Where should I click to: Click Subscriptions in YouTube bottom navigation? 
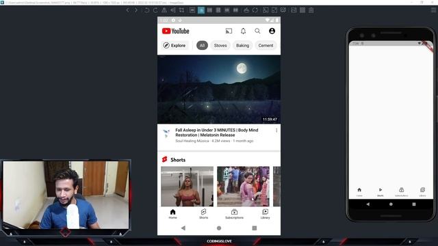(234, 214)
